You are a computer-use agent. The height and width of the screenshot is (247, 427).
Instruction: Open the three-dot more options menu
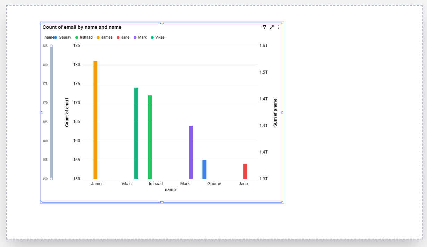[x=278, y=27]
